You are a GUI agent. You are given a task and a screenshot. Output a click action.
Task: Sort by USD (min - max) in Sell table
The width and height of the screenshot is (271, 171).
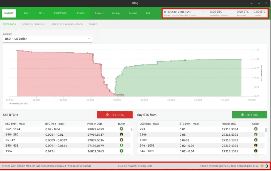(x=15, y=124)
